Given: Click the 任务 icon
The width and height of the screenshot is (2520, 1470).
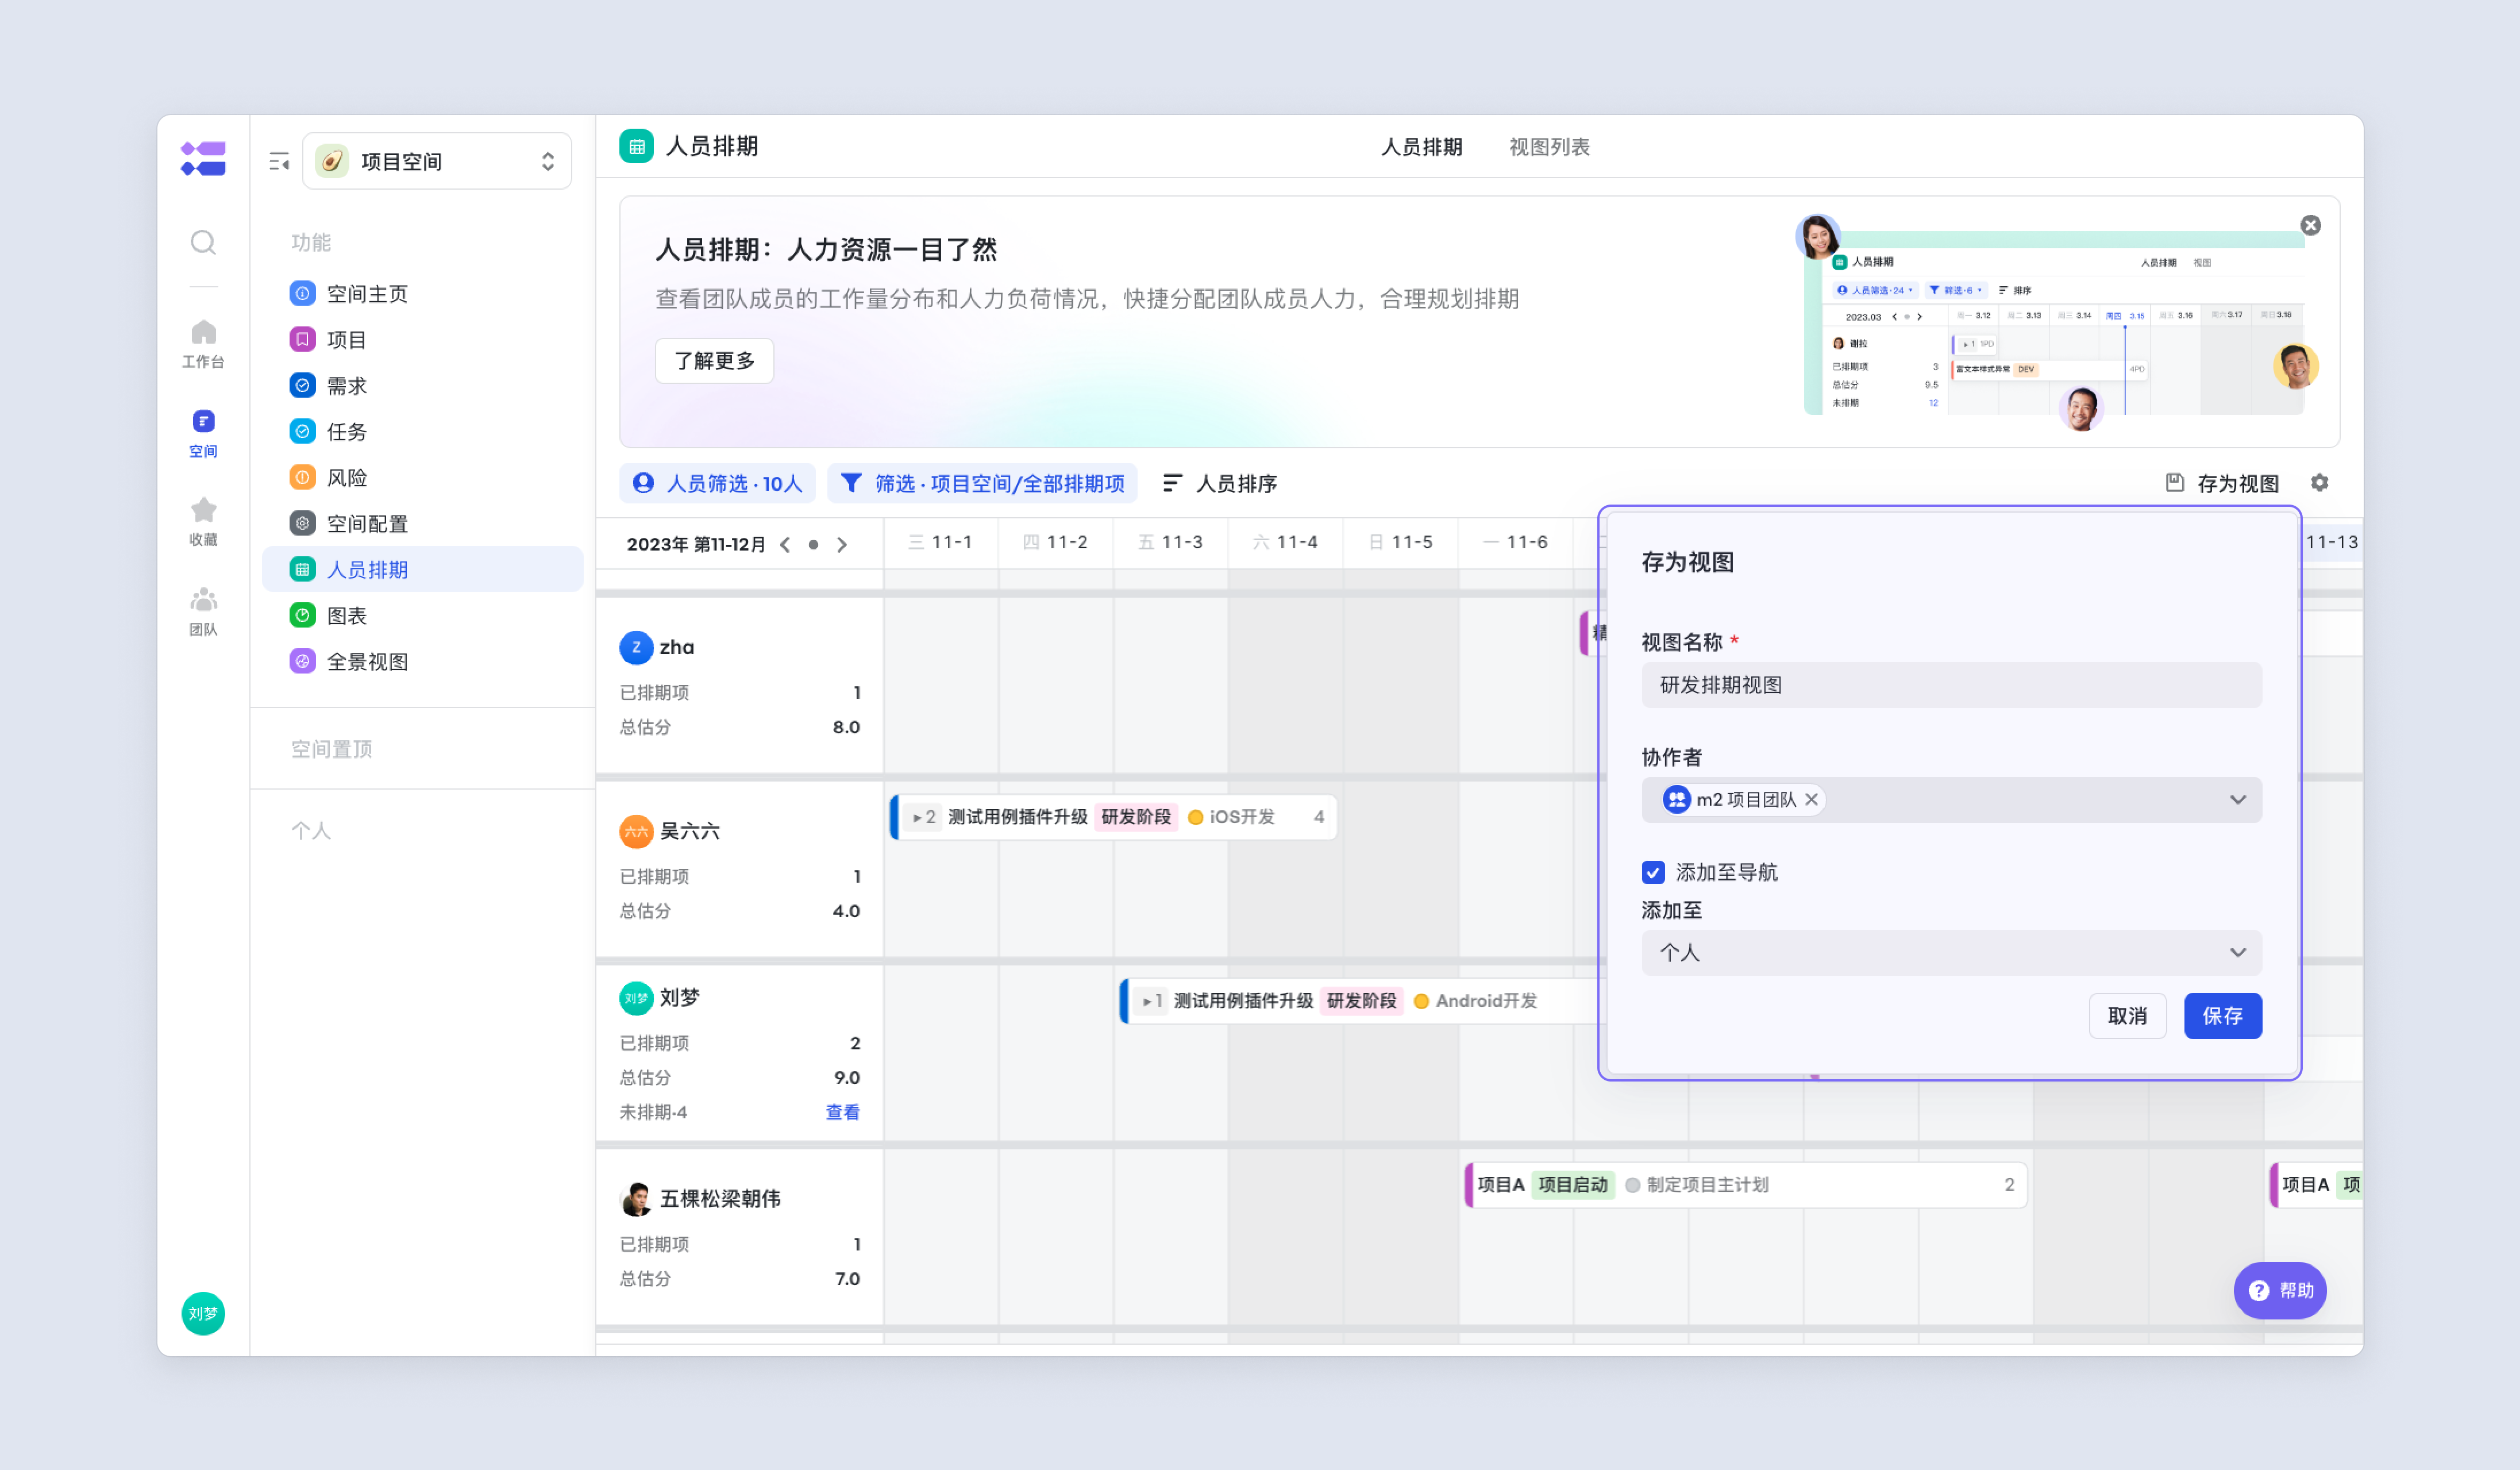Looking at the screenshot, I should [302, 431].
